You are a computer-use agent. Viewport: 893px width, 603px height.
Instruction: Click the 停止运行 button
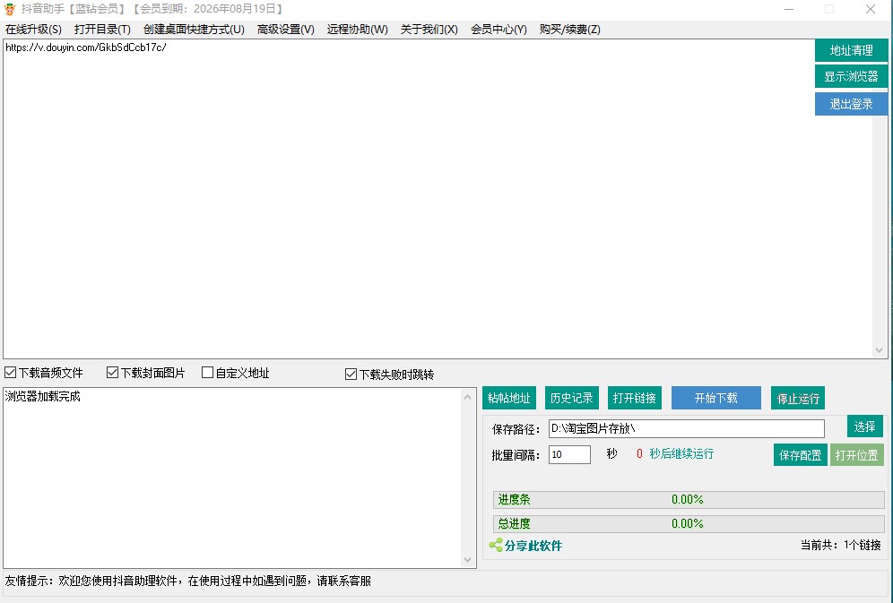pos(798,398)
